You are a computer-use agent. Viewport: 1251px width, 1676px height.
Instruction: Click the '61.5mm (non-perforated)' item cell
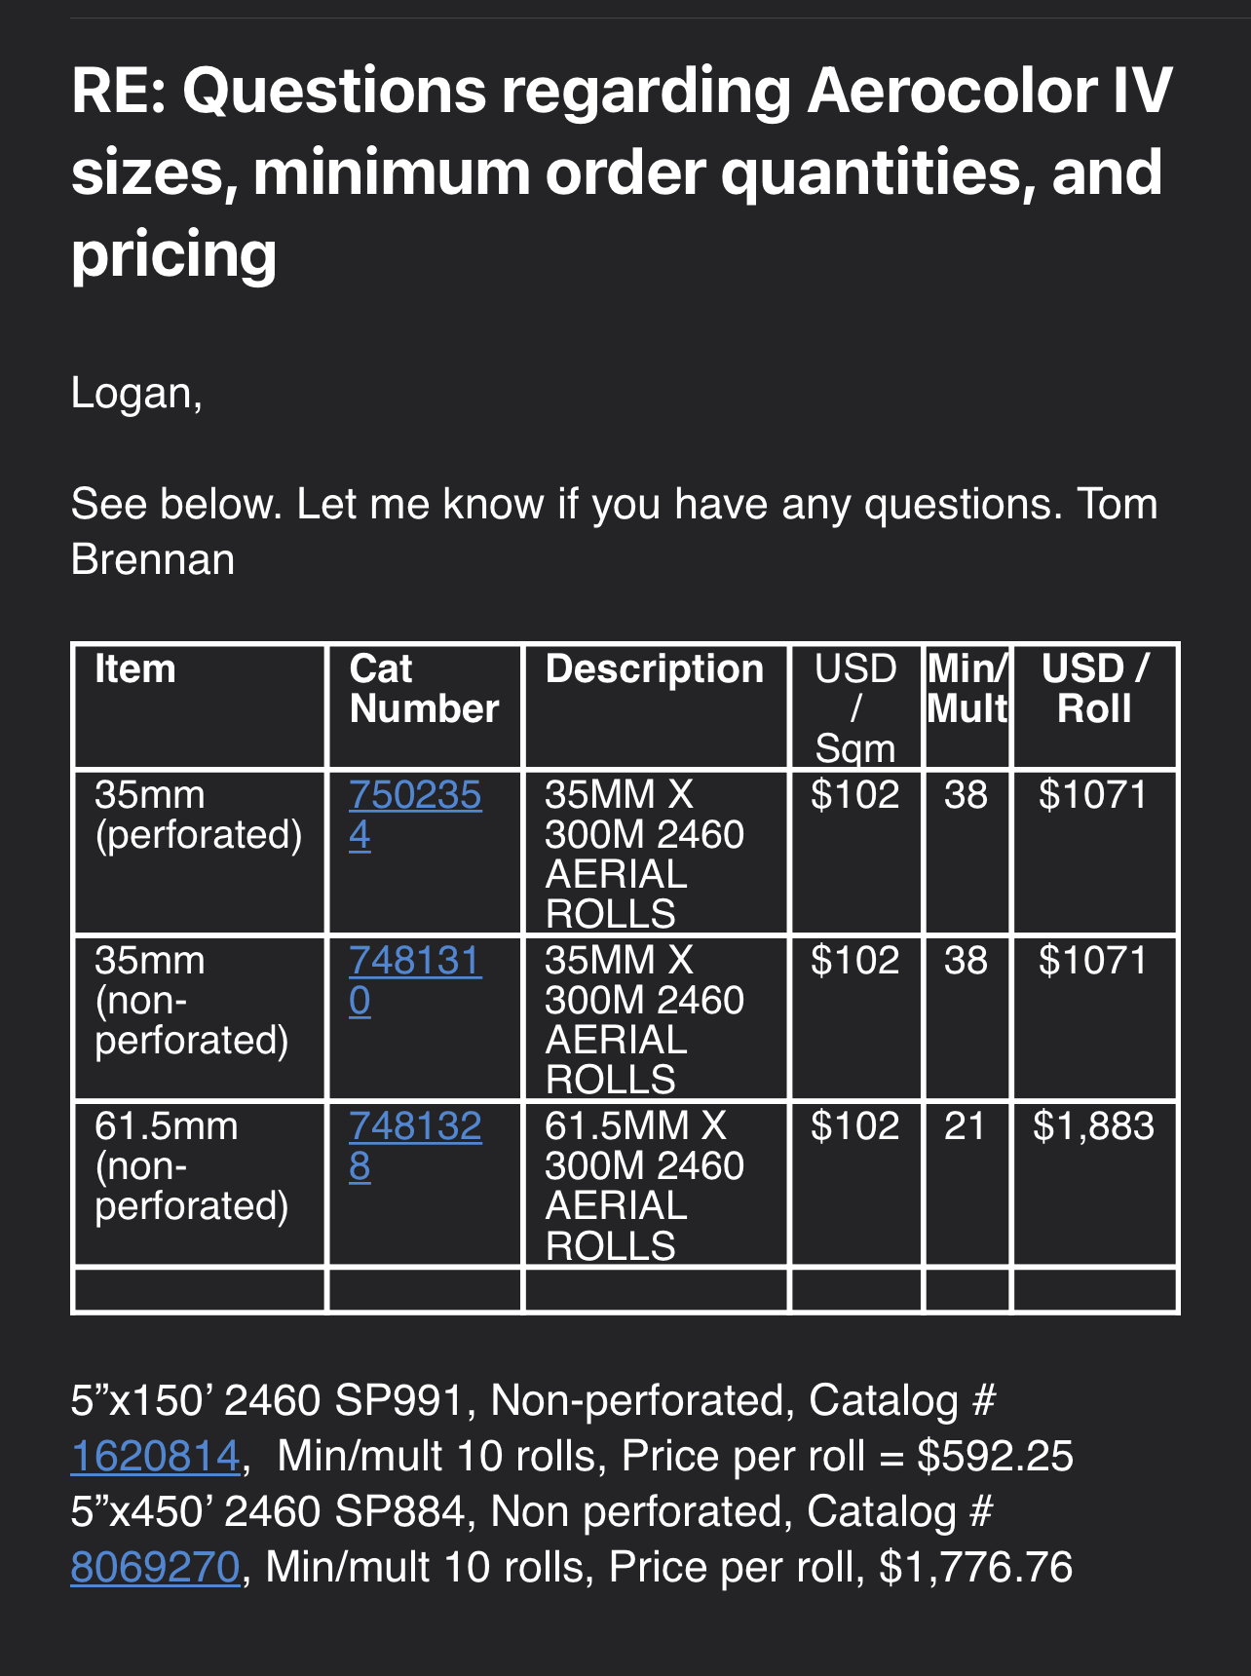[x=192, y=1166]
